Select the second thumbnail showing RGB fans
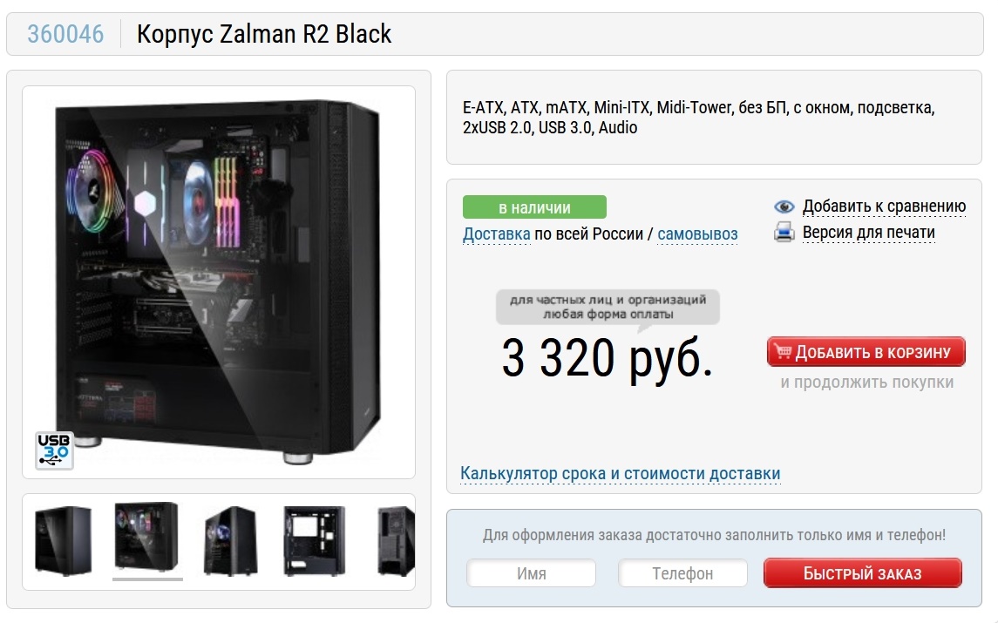The height and width of the screenshot is (623, 998). coord(146,538)
